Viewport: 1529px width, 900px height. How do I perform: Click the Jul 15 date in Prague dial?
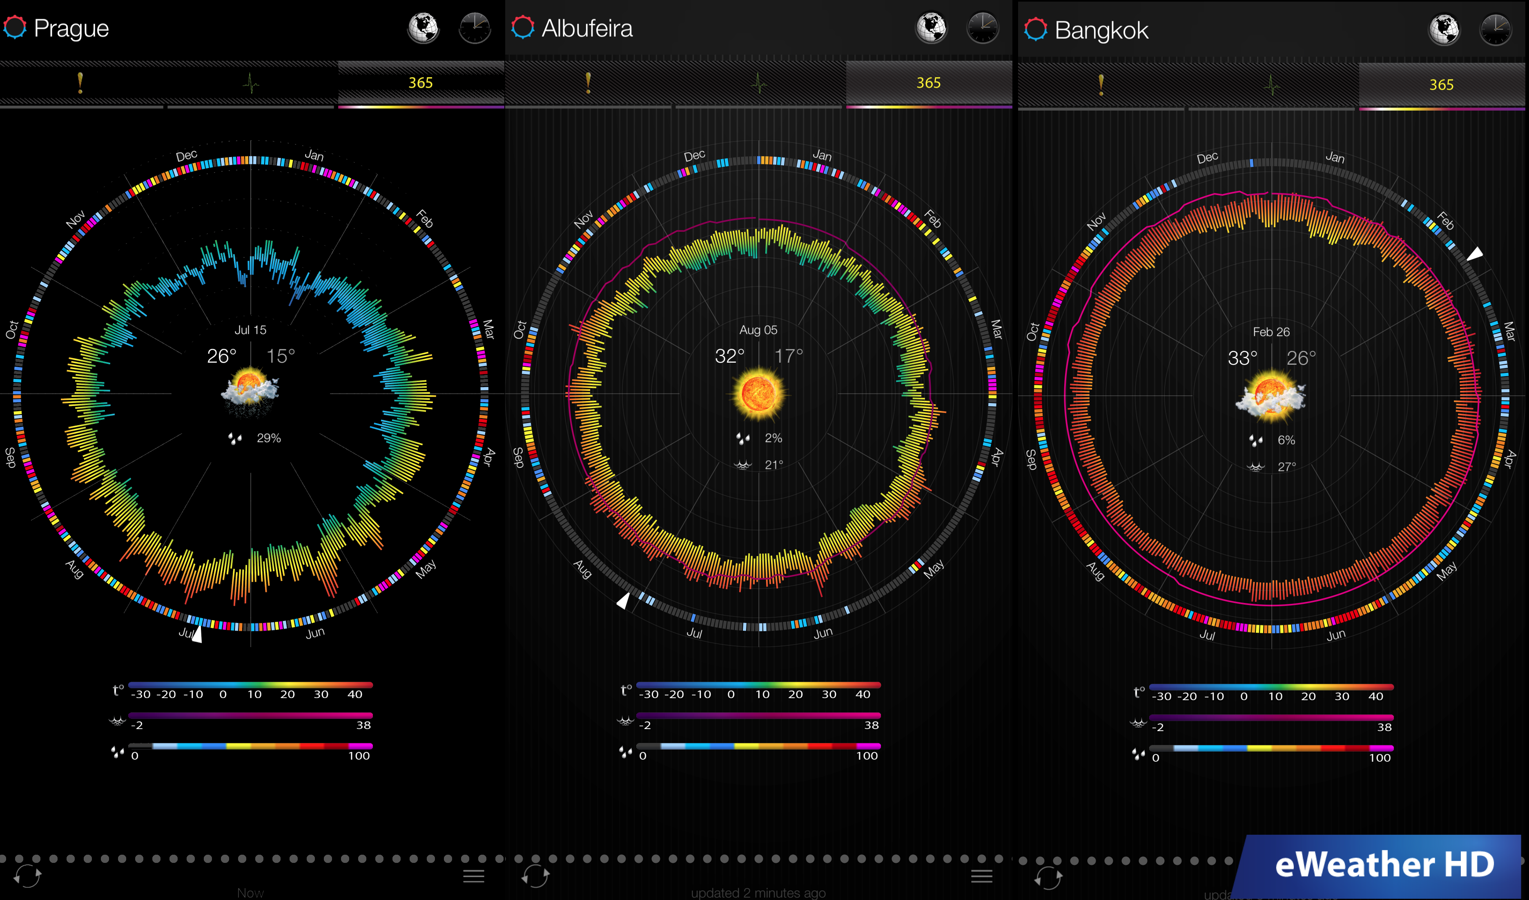(250, 330)
